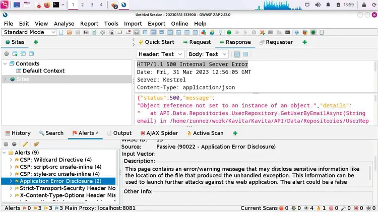Click Main Proxy: localhost:8081 in status bar

click(x=100, y=208)
